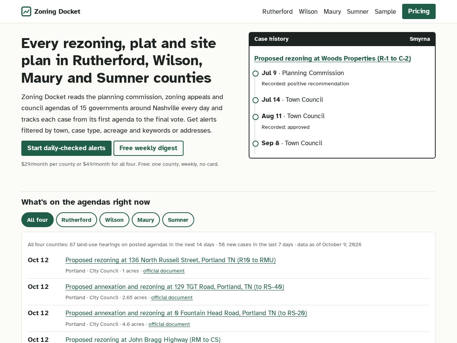Select the Sep 8 Town Council timeline marker
The width and height of the screenshot is (457, 343).
pyautogui.click(x=256, y=144)
